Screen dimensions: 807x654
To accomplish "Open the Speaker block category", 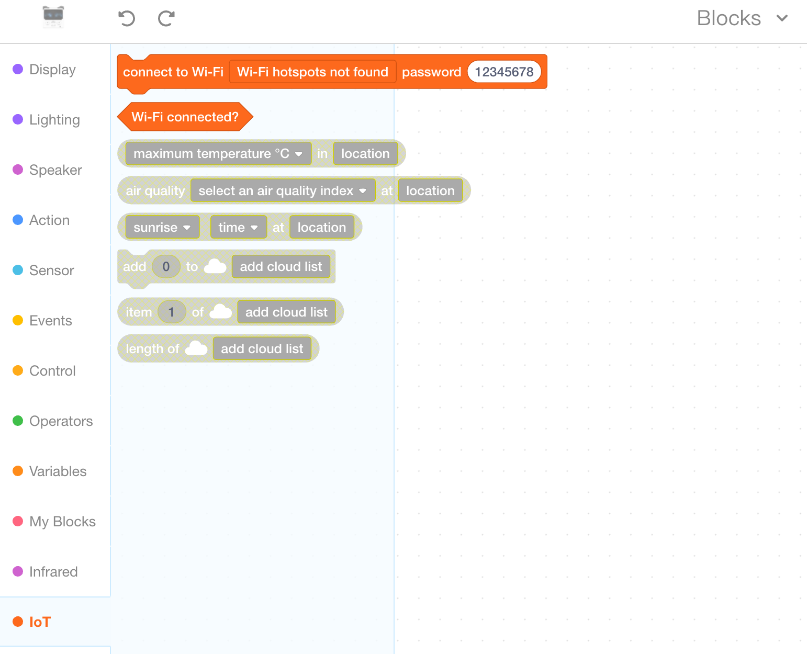I will 55,170.
